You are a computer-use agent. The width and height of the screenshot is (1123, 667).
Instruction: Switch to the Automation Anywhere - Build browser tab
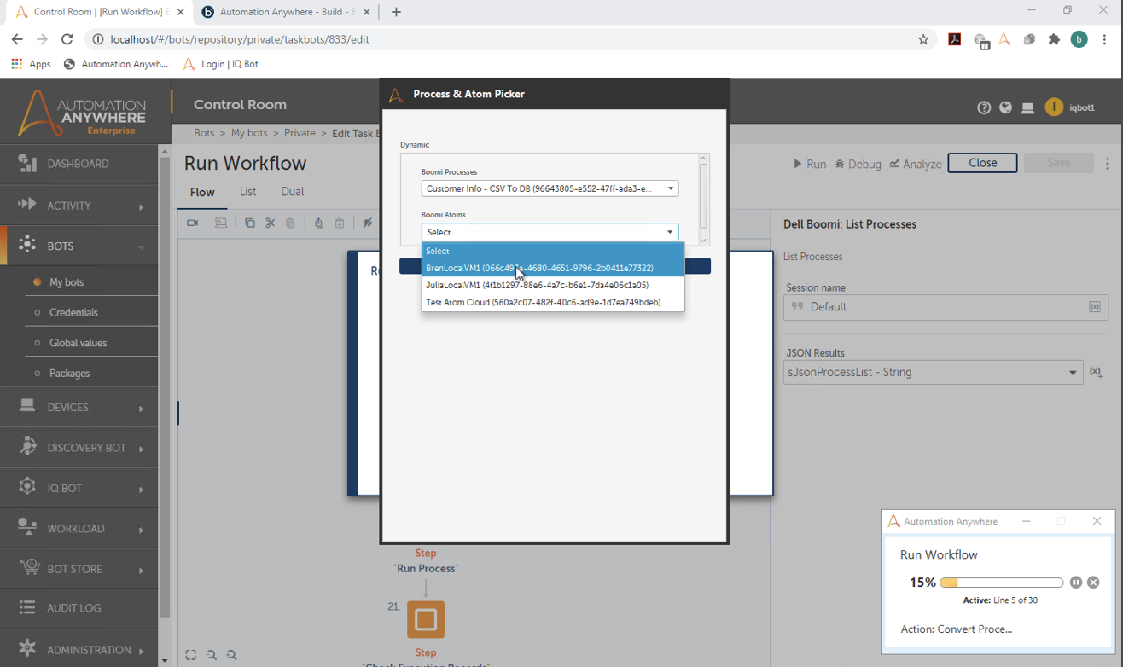(x=285, y=12)
